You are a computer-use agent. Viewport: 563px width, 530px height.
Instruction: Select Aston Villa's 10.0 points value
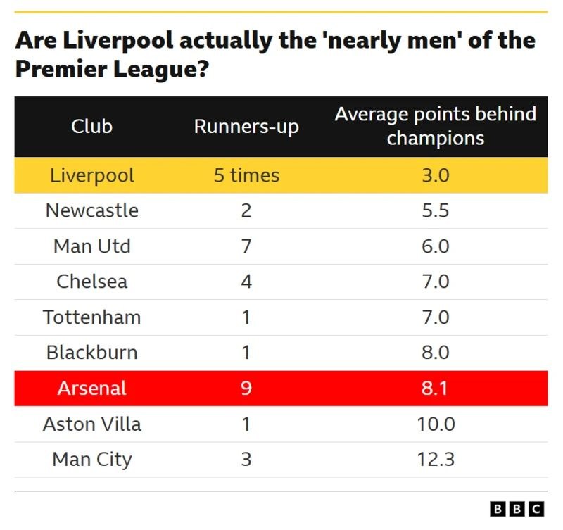(x=435, y=424)
